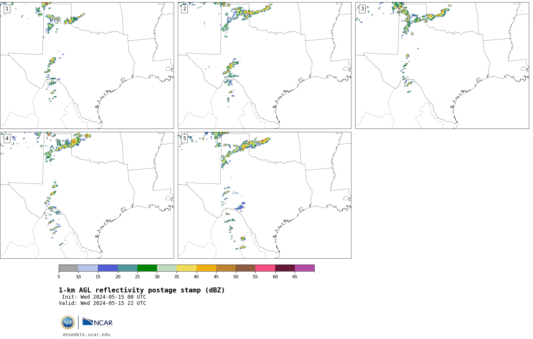Click the dark green 25-30 dBZ swatch

147,268
